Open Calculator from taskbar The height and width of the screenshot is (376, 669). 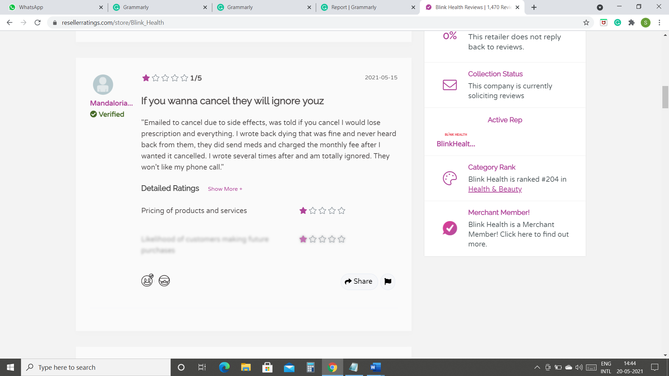[310, 367]
